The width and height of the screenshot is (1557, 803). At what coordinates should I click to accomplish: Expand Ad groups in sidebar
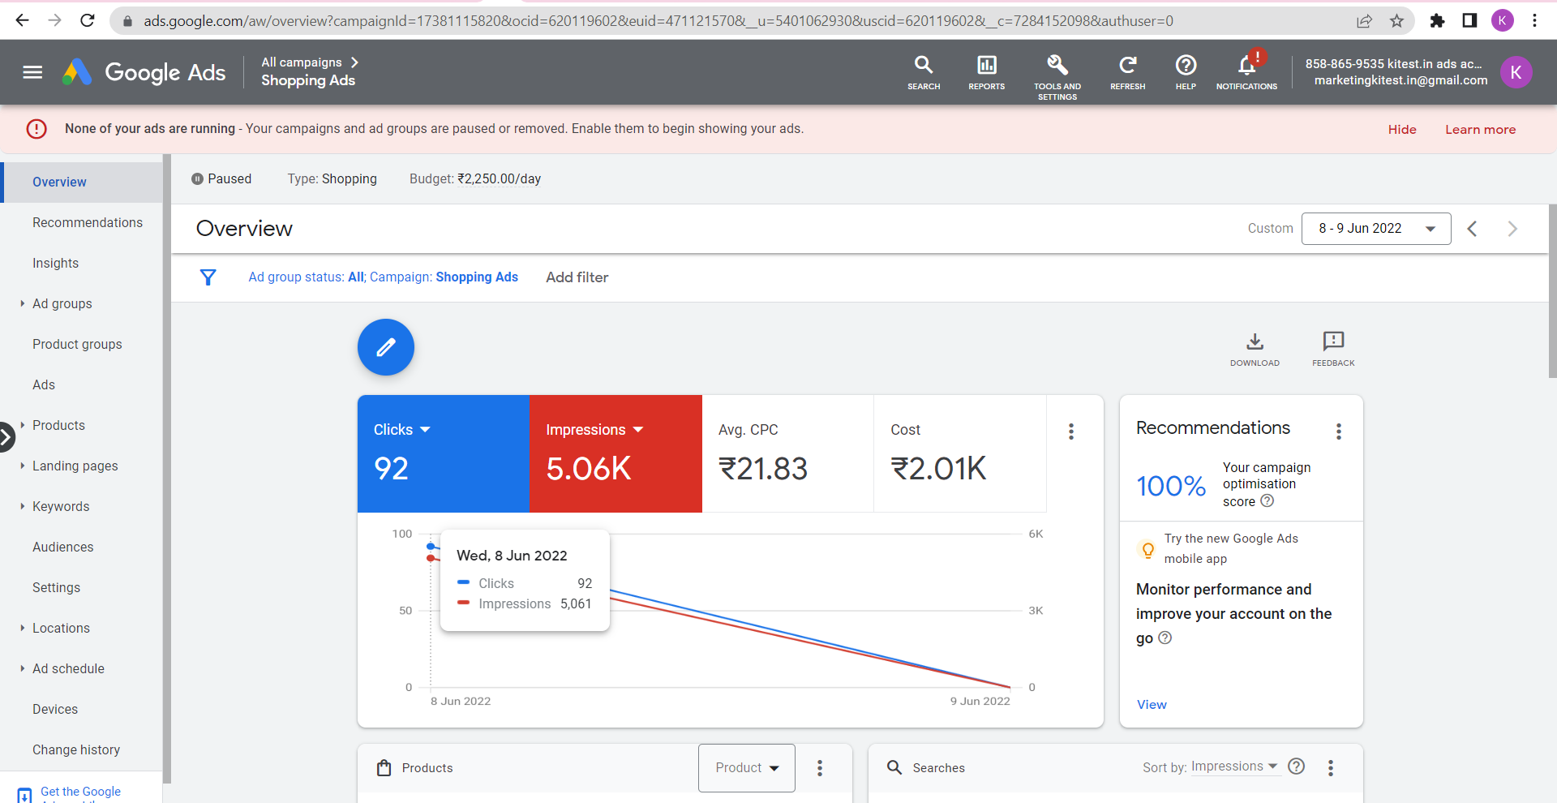point(23,303)
